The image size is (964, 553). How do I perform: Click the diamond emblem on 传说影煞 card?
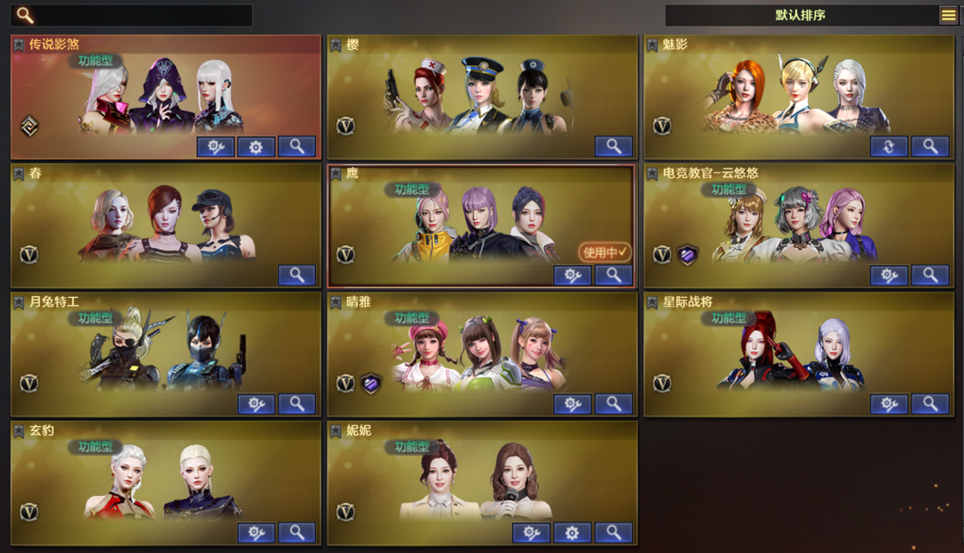pyautogui.click(x=29, y=126)
